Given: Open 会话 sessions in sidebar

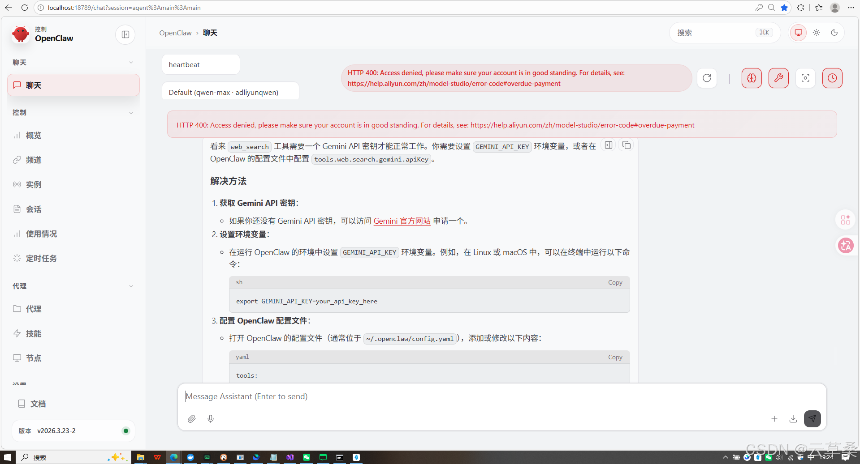Looking at the screenshot, I should (x=73, y=209).
